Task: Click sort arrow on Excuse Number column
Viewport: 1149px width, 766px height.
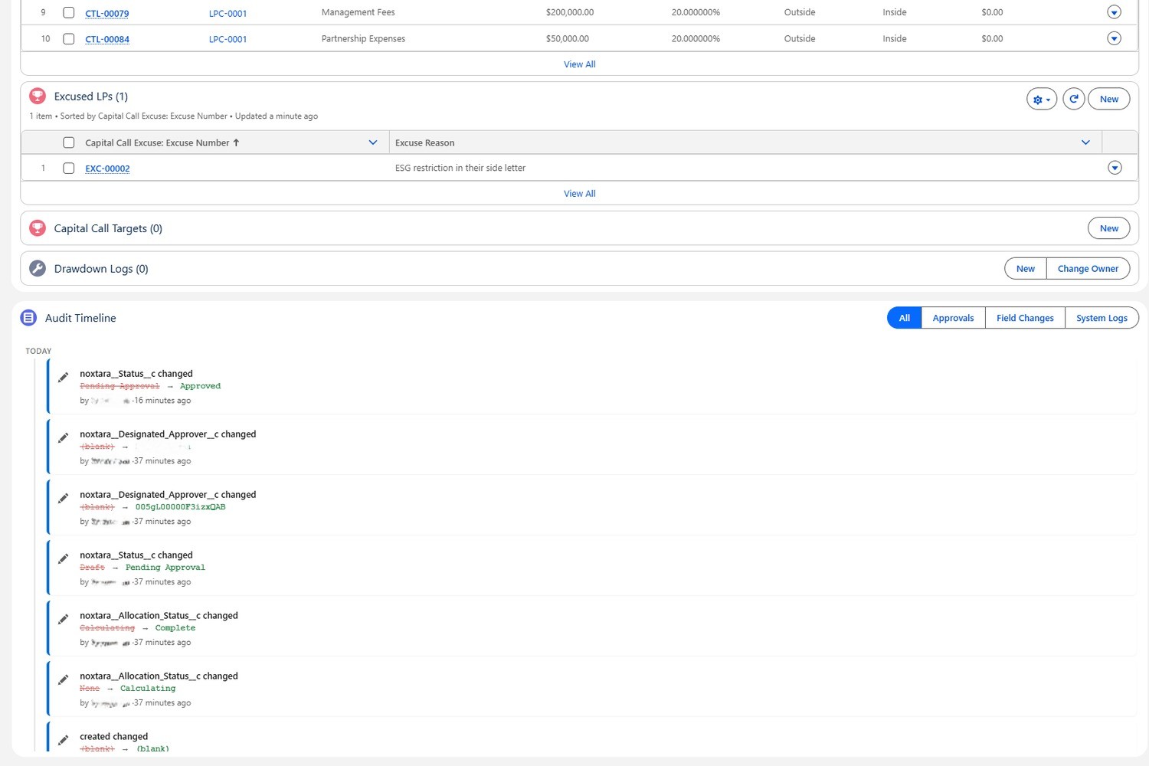Action: pos(236,142)
